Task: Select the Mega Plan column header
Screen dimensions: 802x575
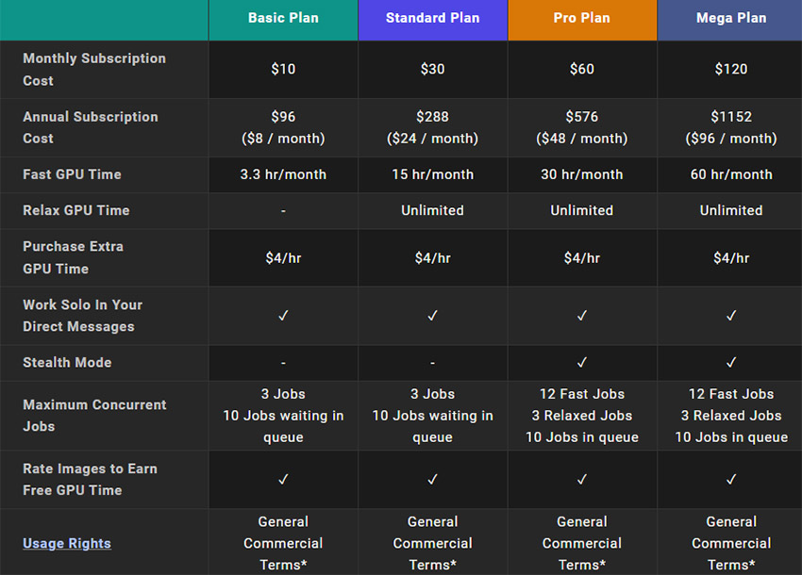Action: click(730, 20)
